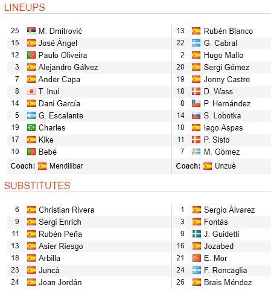Open Rubén Blanco player link
Image resolution: width=271 pixels, height=290 pixels.
228,31
